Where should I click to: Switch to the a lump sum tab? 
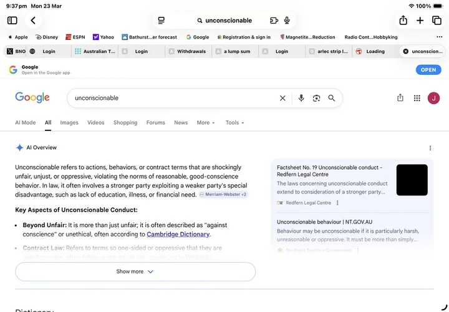point(235,51)
